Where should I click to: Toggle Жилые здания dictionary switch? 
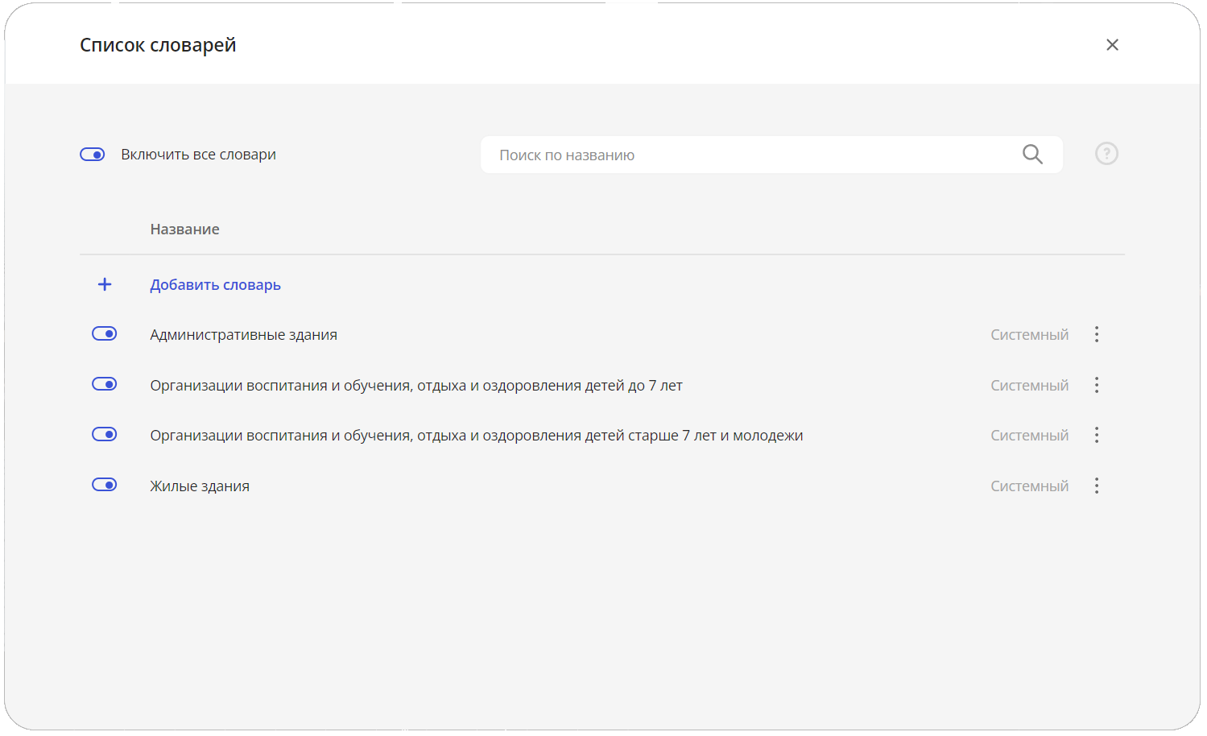click(105, 485)
